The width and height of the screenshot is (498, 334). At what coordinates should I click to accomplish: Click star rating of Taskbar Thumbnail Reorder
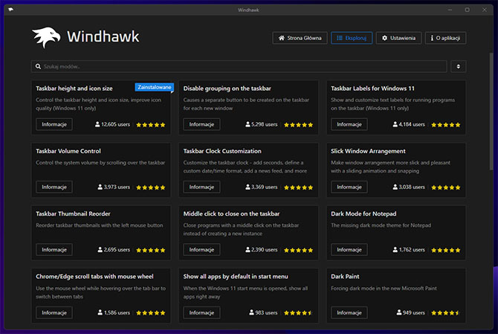click(x=151, y=250)
